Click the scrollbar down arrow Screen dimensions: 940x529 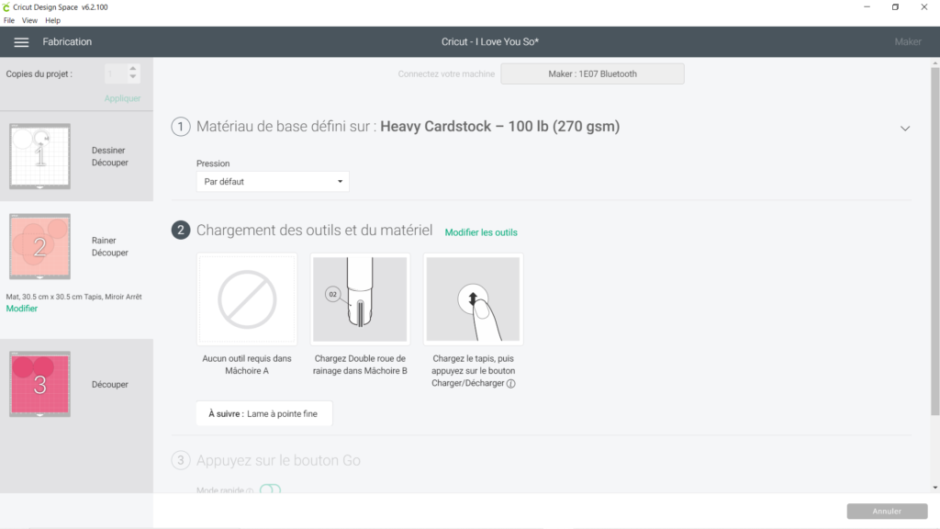pyautogui.click(x=934, y=488)
